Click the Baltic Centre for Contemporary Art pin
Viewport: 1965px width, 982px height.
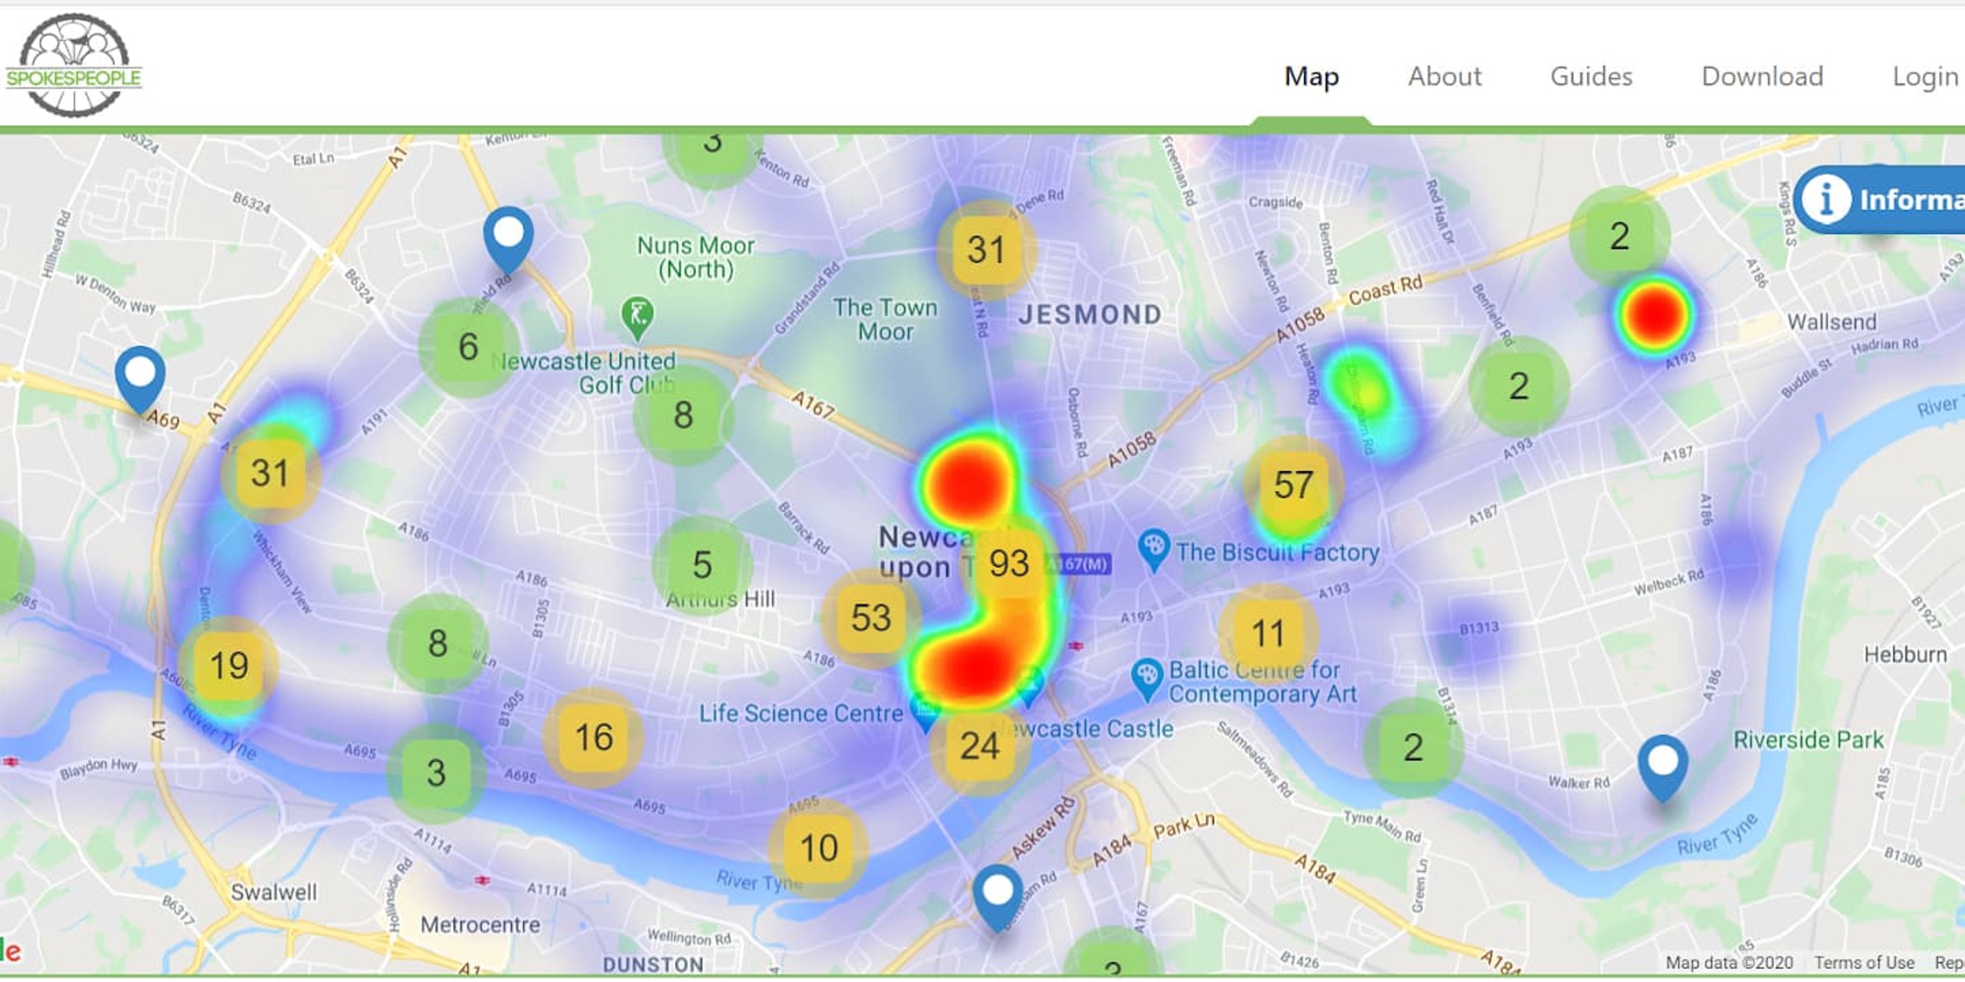click(1146, 674)
